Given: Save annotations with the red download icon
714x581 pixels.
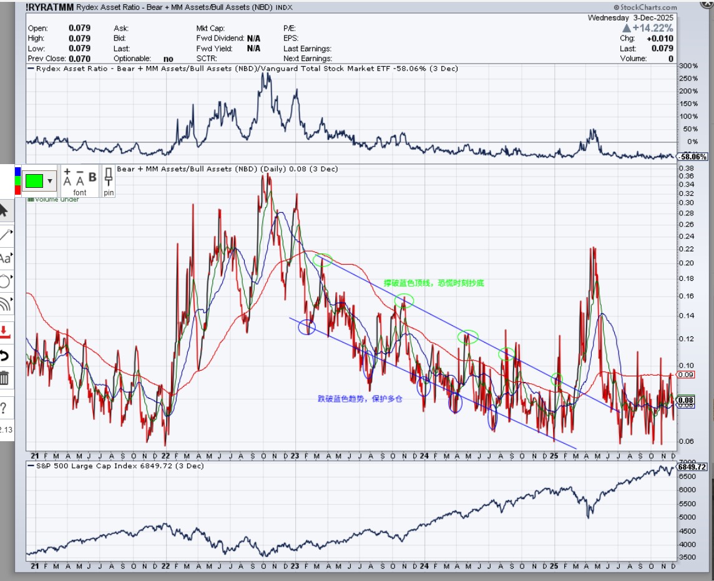Looking at the screenshot, I should (5, 331).
